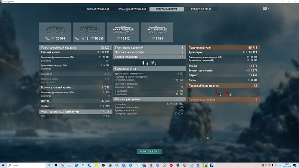Open Task View from the taskbar

point(49,165)
